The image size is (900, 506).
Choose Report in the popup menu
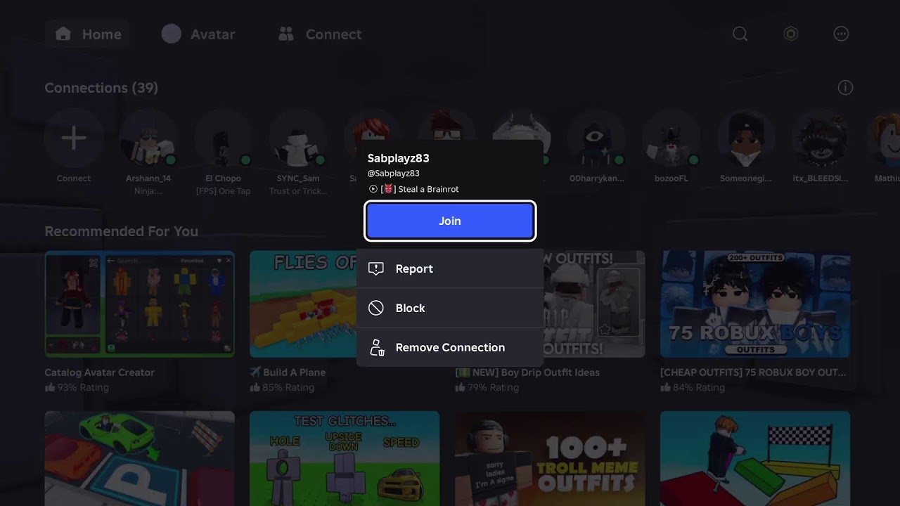450,268
